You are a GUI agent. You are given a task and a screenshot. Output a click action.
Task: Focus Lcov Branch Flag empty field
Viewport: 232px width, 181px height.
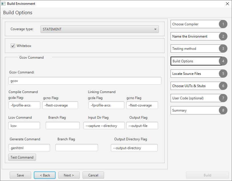click(63, 126)
